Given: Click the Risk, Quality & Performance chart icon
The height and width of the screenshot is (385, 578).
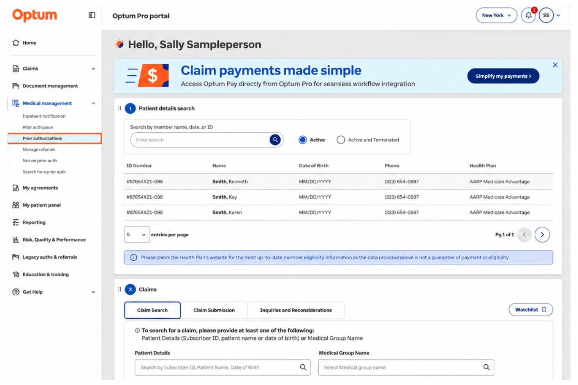Looking at the screenshot, I should [x=16, y=240].
